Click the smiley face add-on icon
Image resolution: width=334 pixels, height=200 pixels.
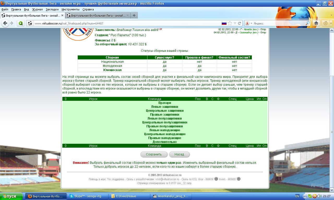325,23
